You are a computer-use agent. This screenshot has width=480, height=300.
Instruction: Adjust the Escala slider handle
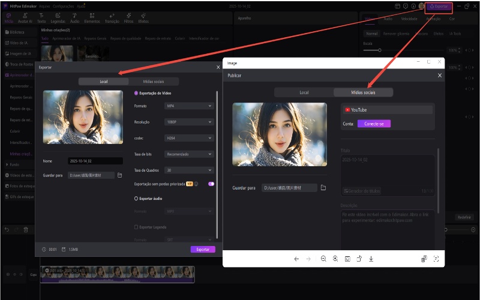pyautogui.click(x=380, y=50)
